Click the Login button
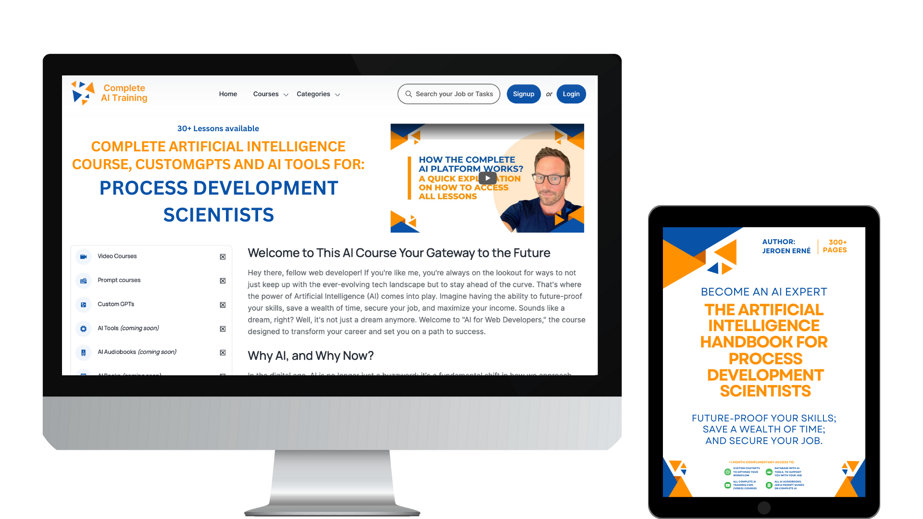The height and width of the screenshot is (519, 923). click(571, 94)
